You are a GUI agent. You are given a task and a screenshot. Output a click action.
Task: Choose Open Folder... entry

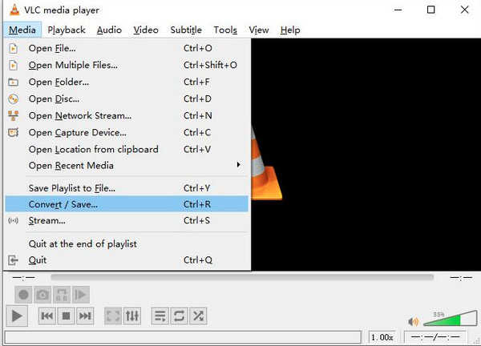[x=127, y=82]
